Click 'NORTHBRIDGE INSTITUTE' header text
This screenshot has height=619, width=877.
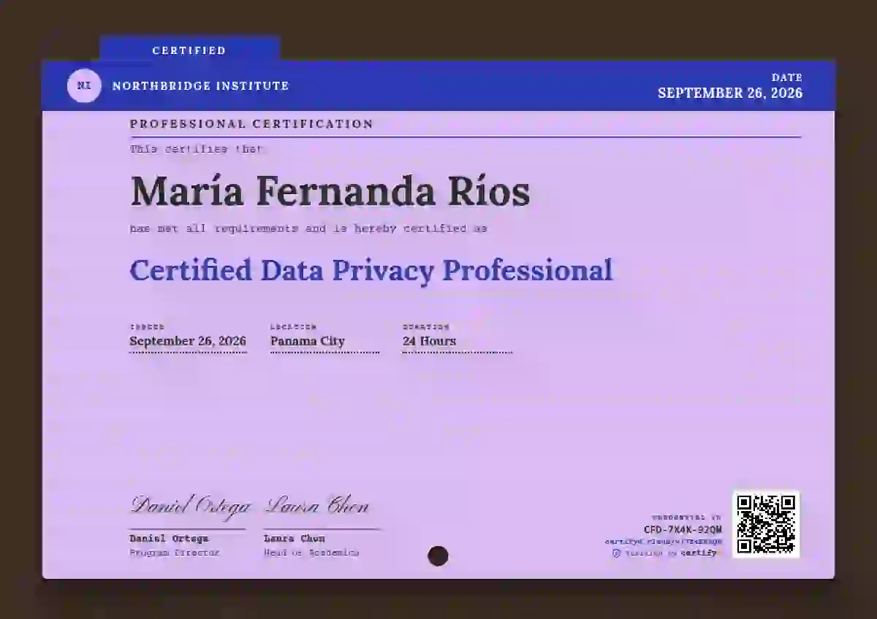tap(200, 86)
